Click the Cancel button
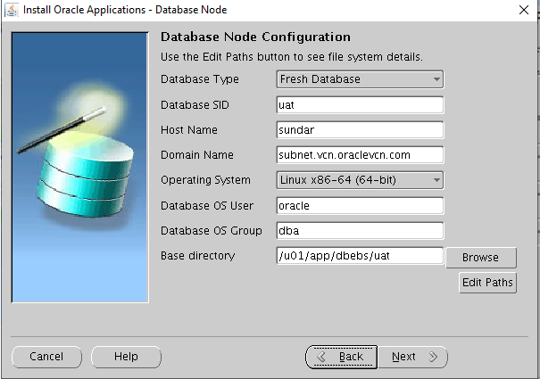Viewport: 540px width, 379px height. (x=46, y=357)
